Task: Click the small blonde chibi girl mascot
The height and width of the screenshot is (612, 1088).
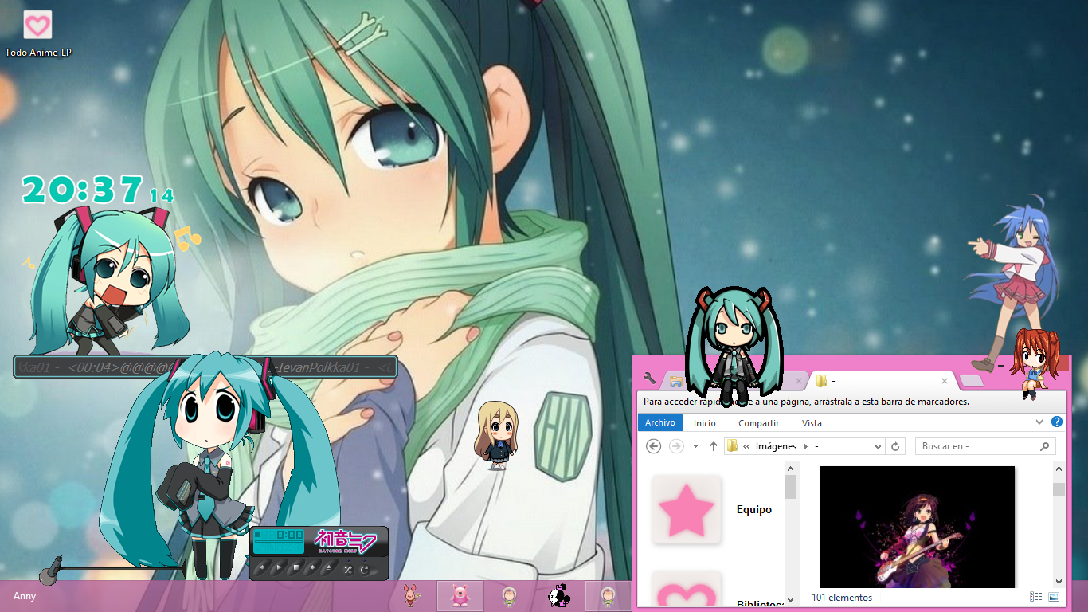Action: tap(497, 435)
